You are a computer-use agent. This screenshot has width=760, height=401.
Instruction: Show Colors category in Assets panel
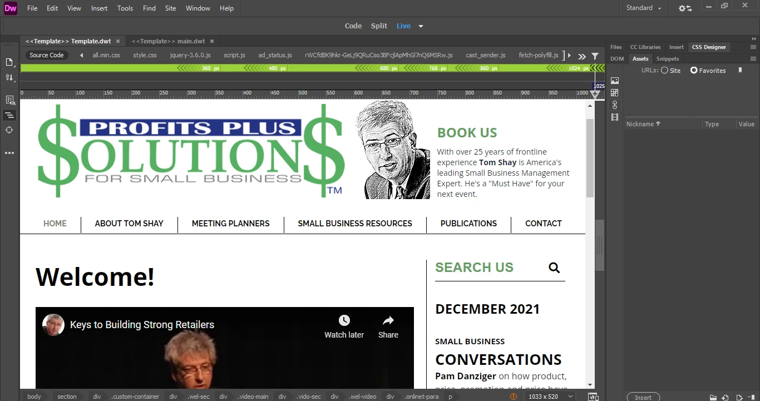pyautogui.click(x=615, y=93)
